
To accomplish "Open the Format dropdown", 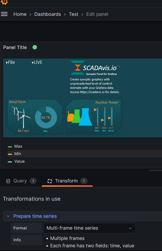I will point(89,228).
